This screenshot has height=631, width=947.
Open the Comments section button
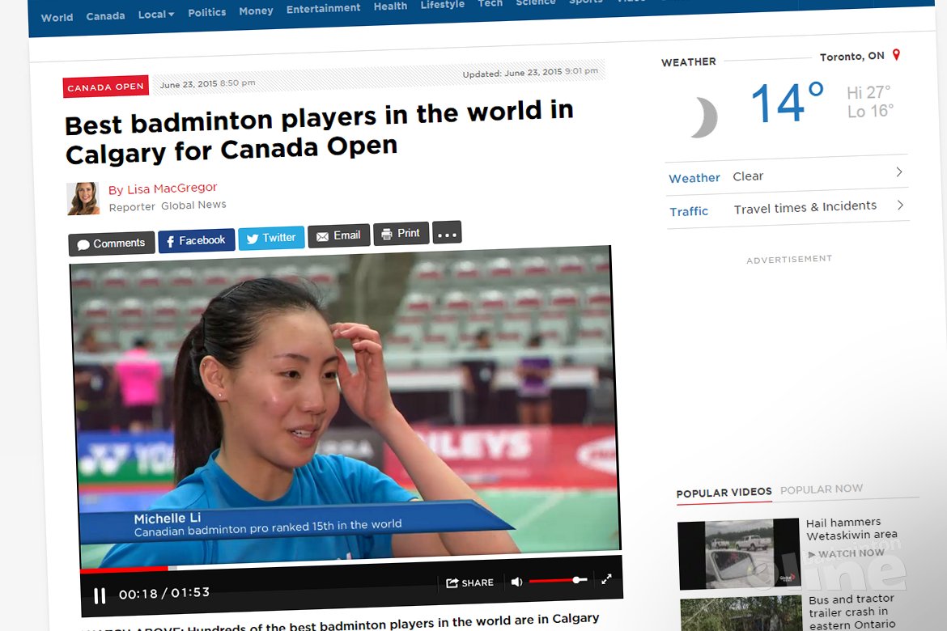(112, 244)
